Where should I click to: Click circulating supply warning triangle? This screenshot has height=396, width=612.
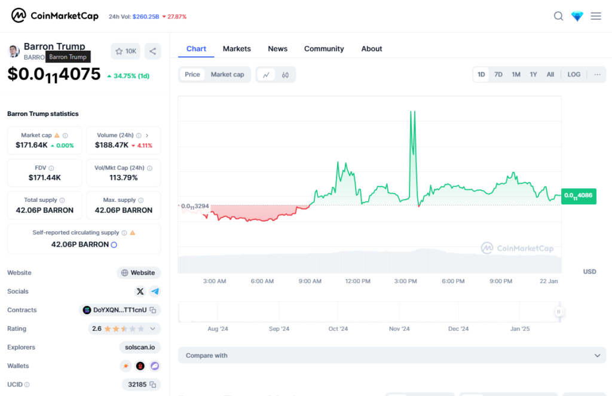coord(133,233)
